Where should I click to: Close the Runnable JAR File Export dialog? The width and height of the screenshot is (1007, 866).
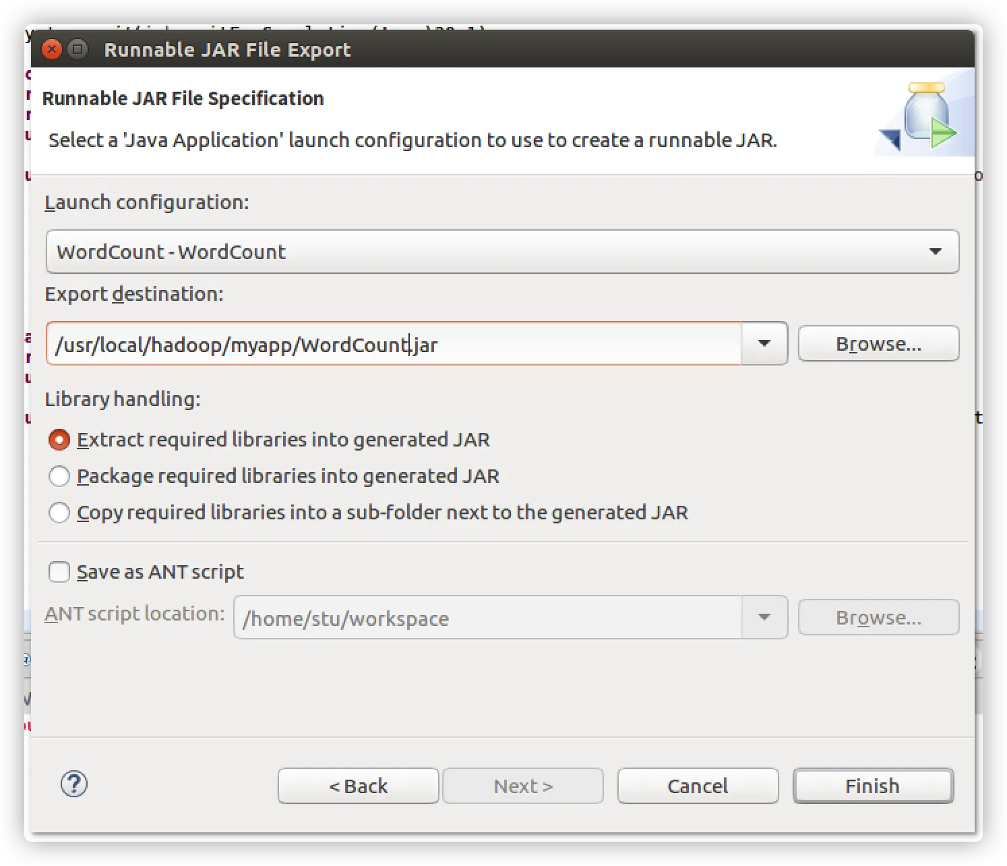[52, 49]
